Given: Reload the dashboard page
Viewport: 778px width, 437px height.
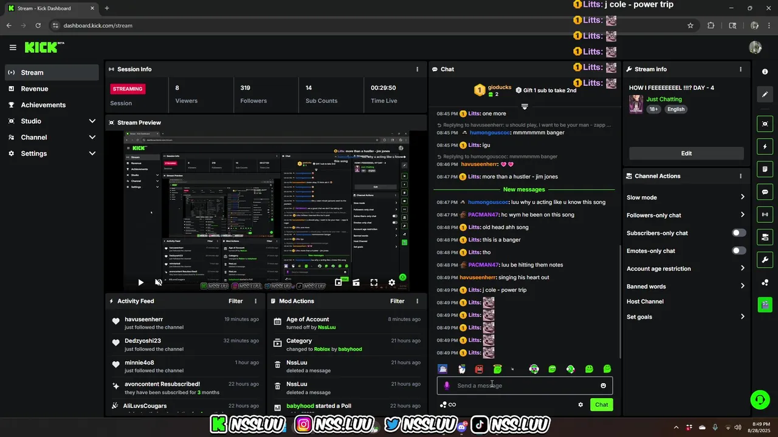Looking at the screenshot, I should click(38, 25).
